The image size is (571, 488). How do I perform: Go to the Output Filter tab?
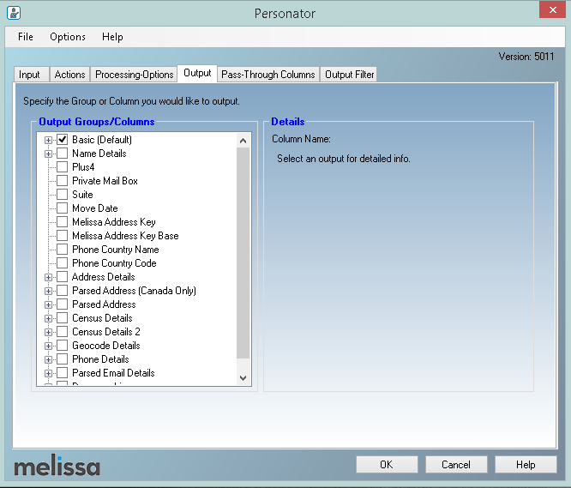click(349, 75)
